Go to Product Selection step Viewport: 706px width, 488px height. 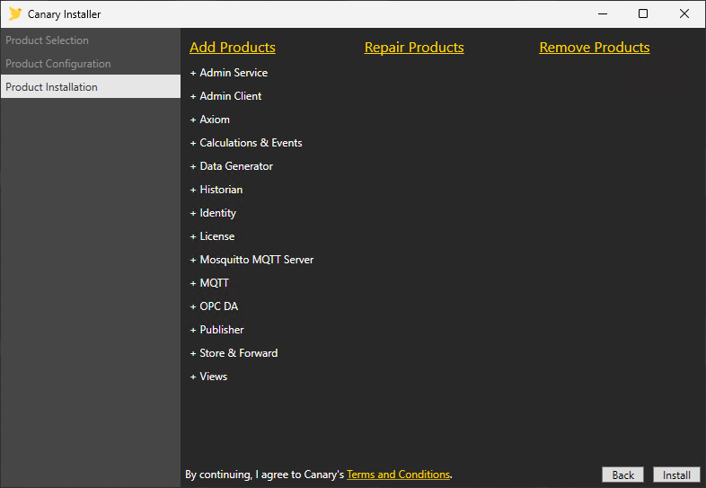(x=48, y=40)
